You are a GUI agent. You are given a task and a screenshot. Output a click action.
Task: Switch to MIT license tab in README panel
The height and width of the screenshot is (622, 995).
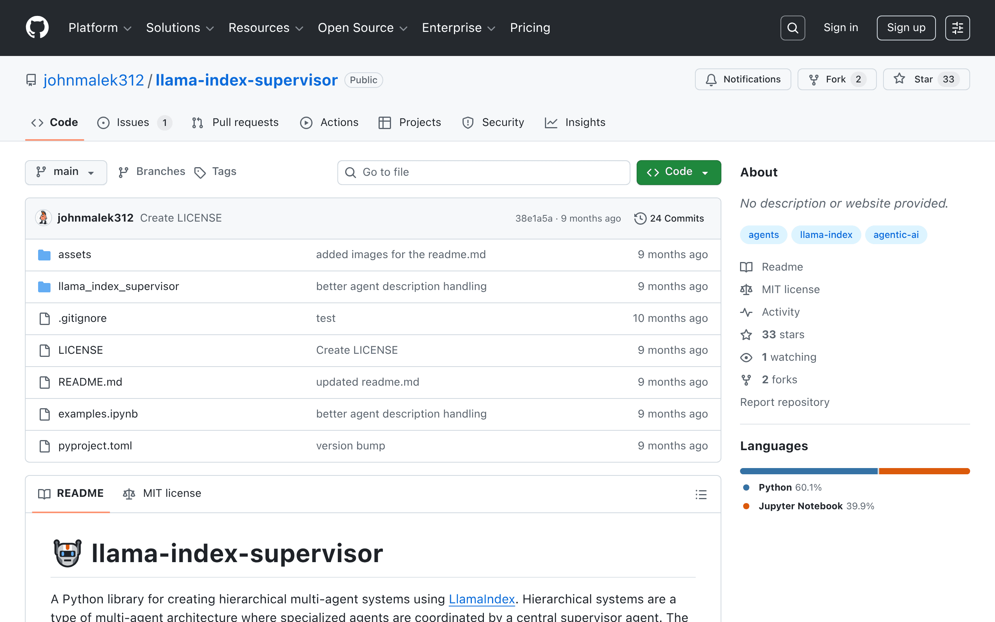(162, 493)
